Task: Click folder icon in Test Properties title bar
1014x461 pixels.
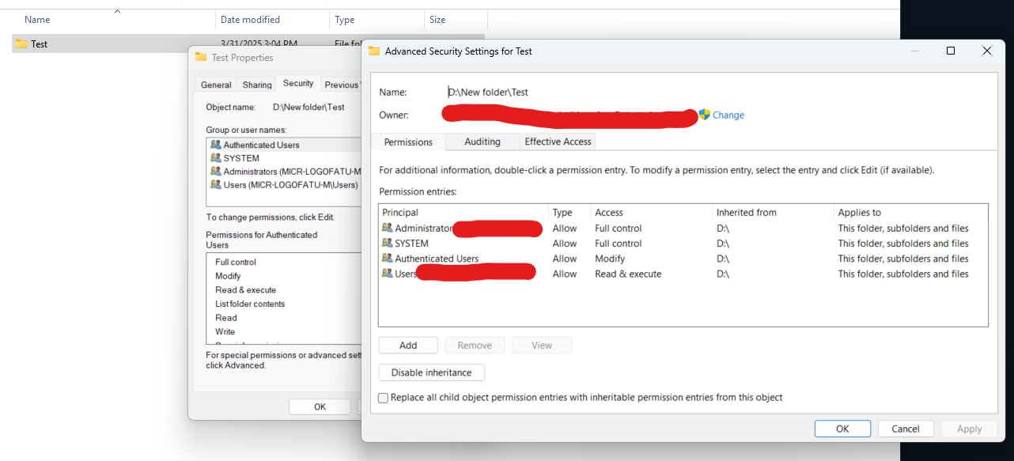Action: pyautogui.click(x=201, y=57)
